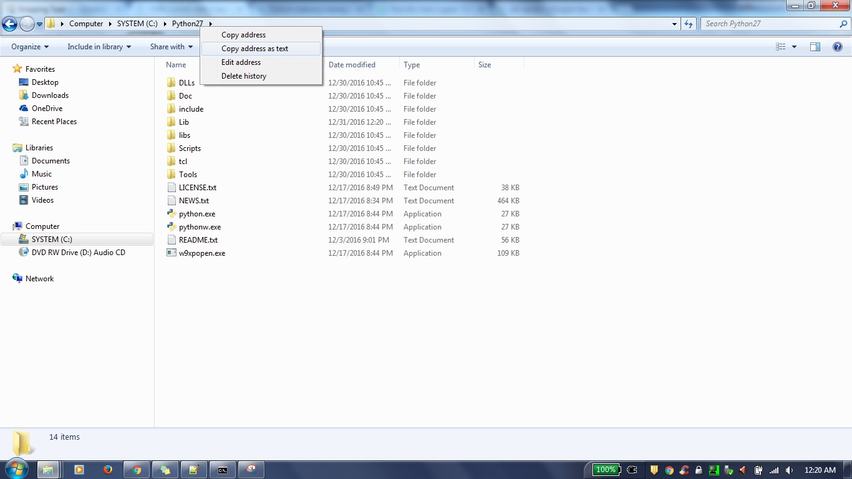Select the LICENSE.txt file icon

tap(172, 188)
